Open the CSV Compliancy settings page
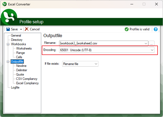Screen dimensions: 163x117 [x=27, y=79]
